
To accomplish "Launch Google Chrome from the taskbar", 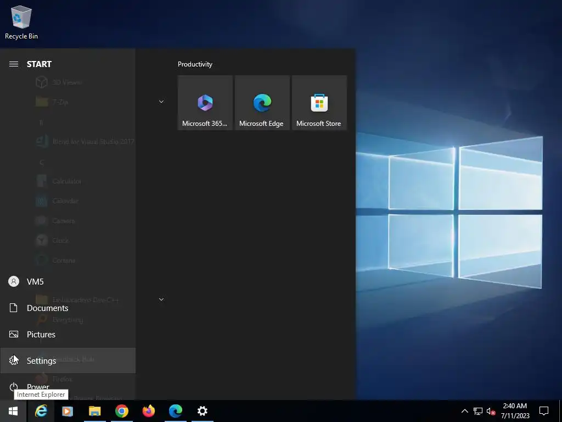I will pyautogui.click(x=122, y=411).
